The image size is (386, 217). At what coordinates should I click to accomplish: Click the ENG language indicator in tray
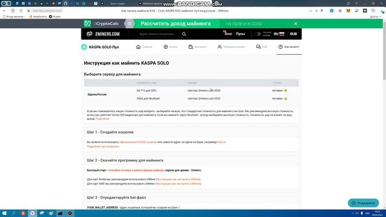point(367,213)
